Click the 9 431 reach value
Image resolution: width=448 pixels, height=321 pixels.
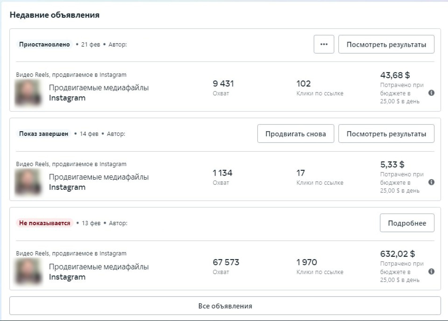223,84
